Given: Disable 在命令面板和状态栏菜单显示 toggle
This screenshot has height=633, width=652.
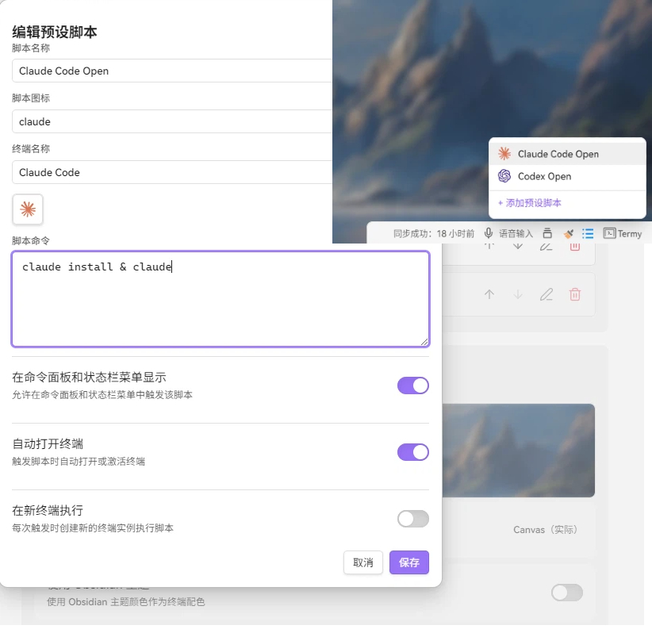Looking at the screenshot, I should [x=413, y=386].
